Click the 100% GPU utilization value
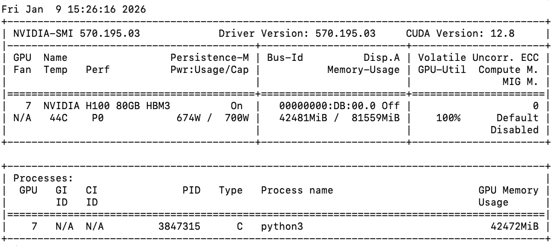This screenshot has height=246, width=554. (448, 118)
